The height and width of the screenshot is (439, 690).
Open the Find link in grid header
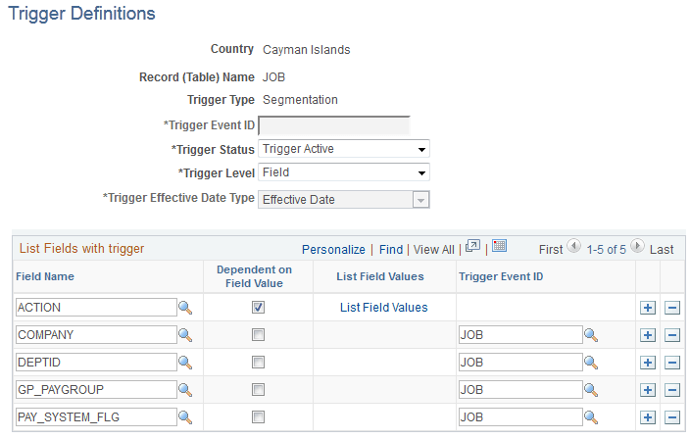391,250
